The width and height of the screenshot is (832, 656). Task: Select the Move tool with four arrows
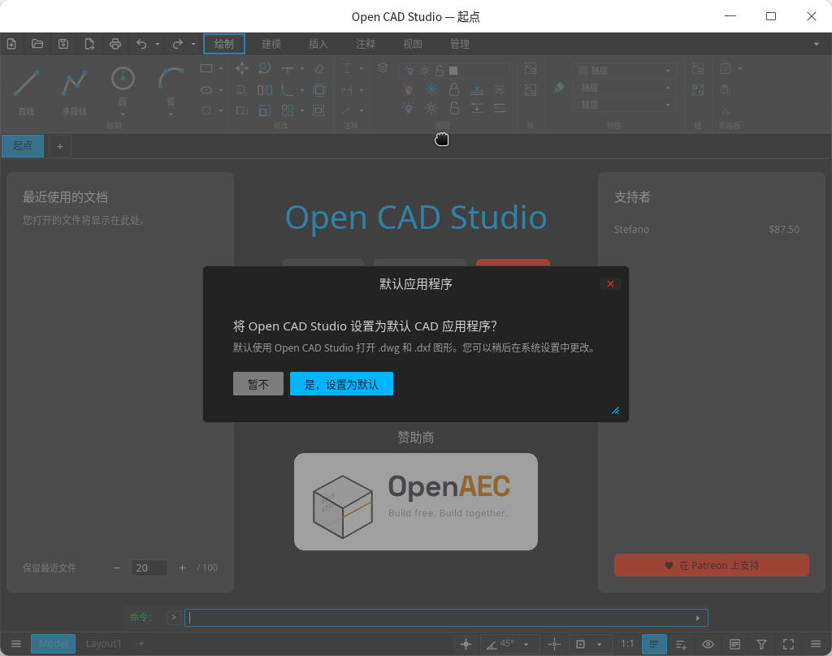coord(242,68)
